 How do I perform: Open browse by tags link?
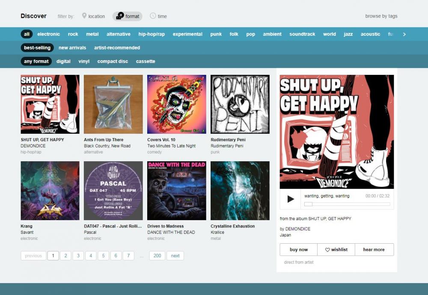click(x=381, y=16)
